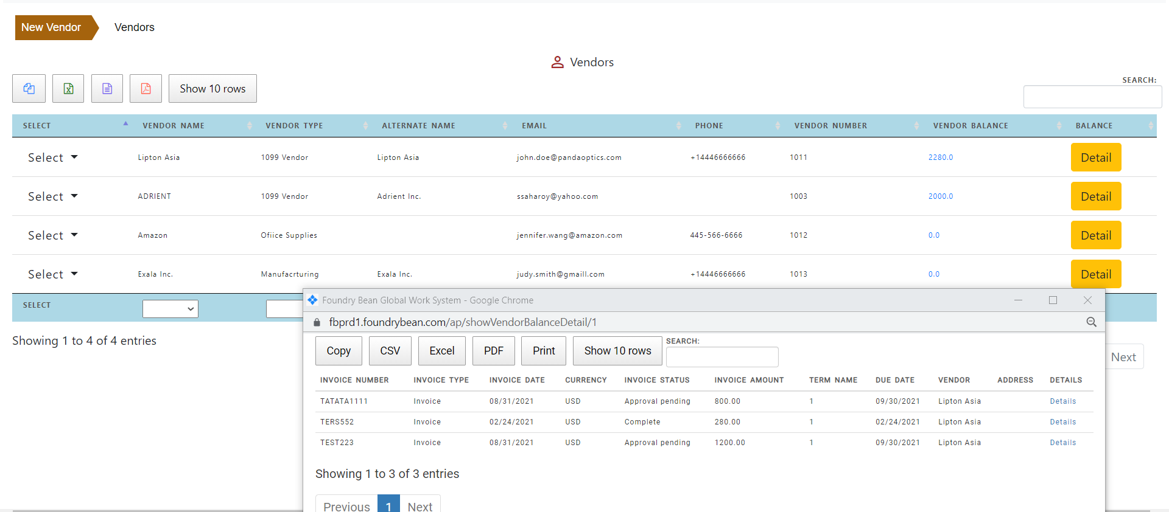The width and height of the screenshot is (1169, 512).
Task: Sort by Invoice Amount column in popup
Action: coord(749,380)
